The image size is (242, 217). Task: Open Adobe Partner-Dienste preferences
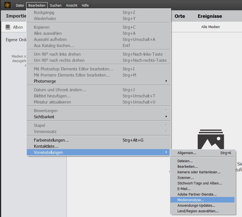click(x=203, y=194)
